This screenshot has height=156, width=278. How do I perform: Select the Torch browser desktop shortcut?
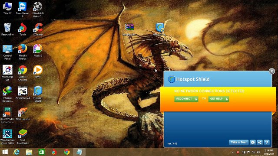pos(23,29)
